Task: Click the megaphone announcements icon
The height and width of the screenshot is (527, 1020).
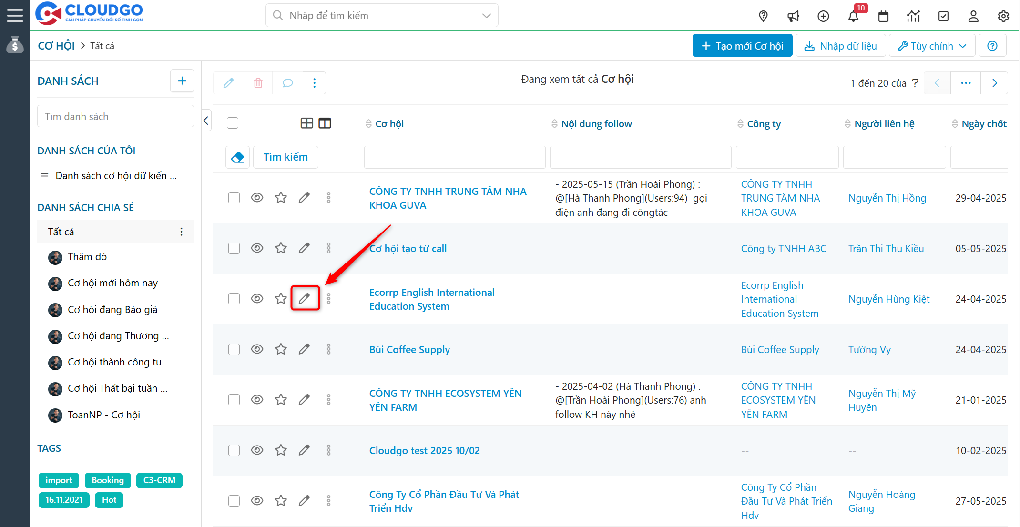Action: (793, 17)
